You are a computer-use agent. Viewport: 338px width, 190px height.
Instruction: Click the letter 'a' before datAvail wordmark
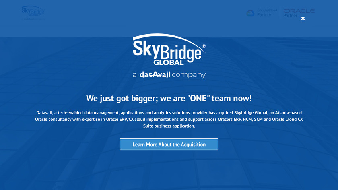pyautogui.click(x=135, y=75)
